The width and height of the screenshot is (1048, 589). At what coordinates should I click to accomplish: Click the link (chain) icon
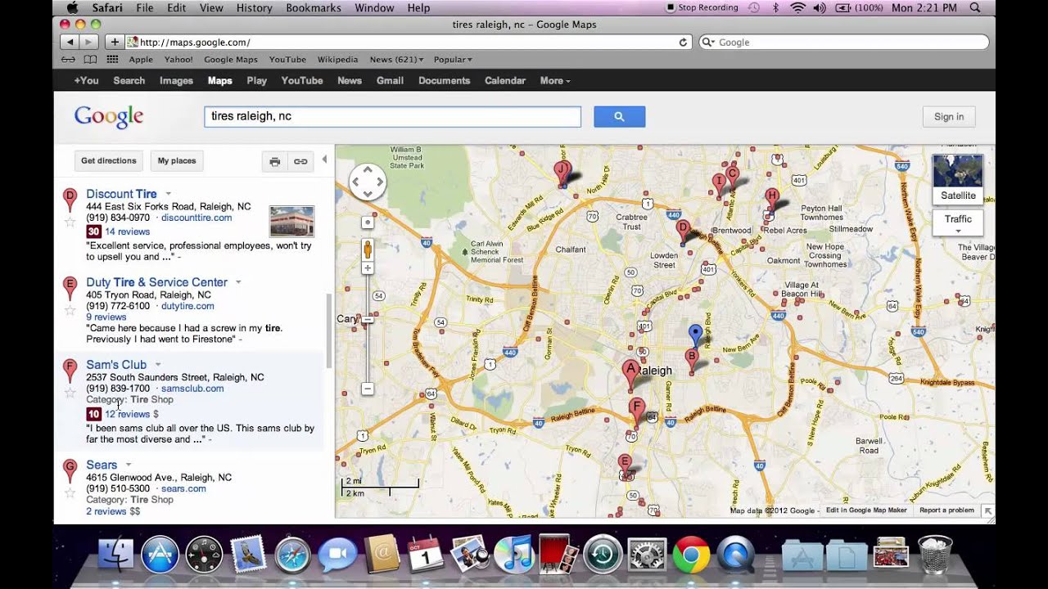(300, 161)
